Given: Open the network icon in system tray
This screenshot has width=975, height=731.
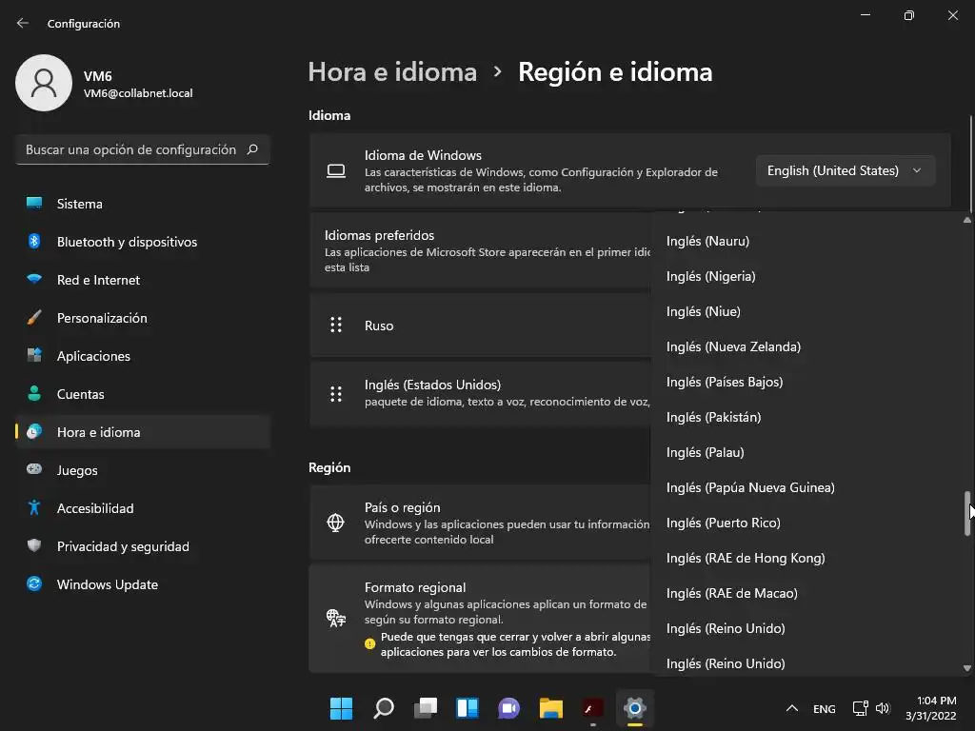Looking at the screenshot, I should coord(860,708).
